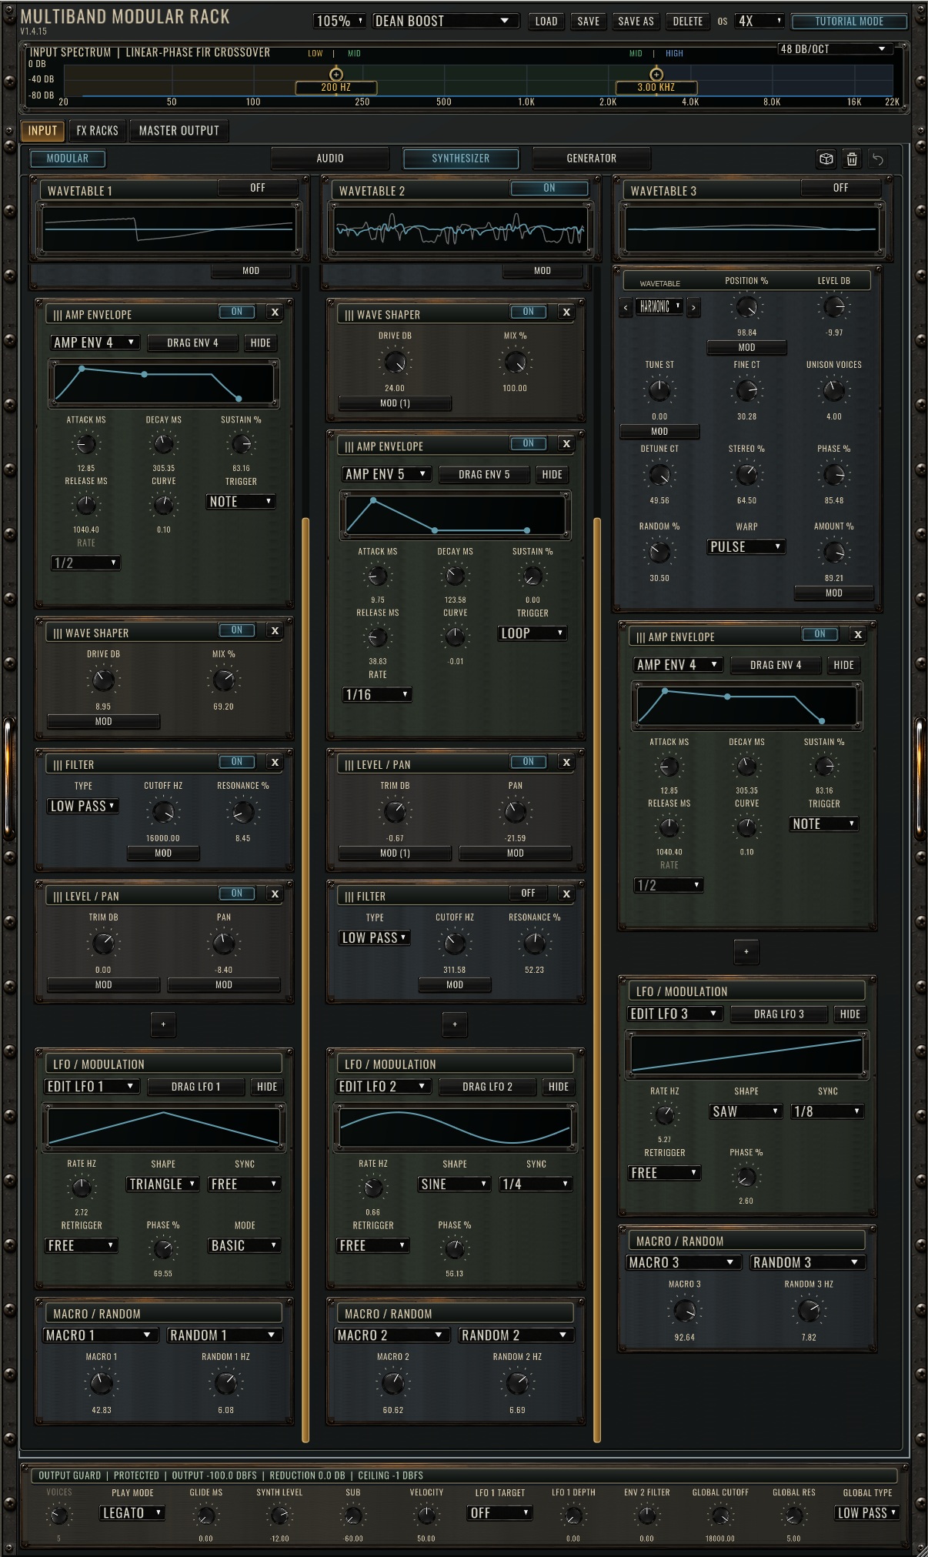Click the Wavetable 2 waveform display
The width and height of the screenshot is (928, 1557).
(x=459, y=229)
